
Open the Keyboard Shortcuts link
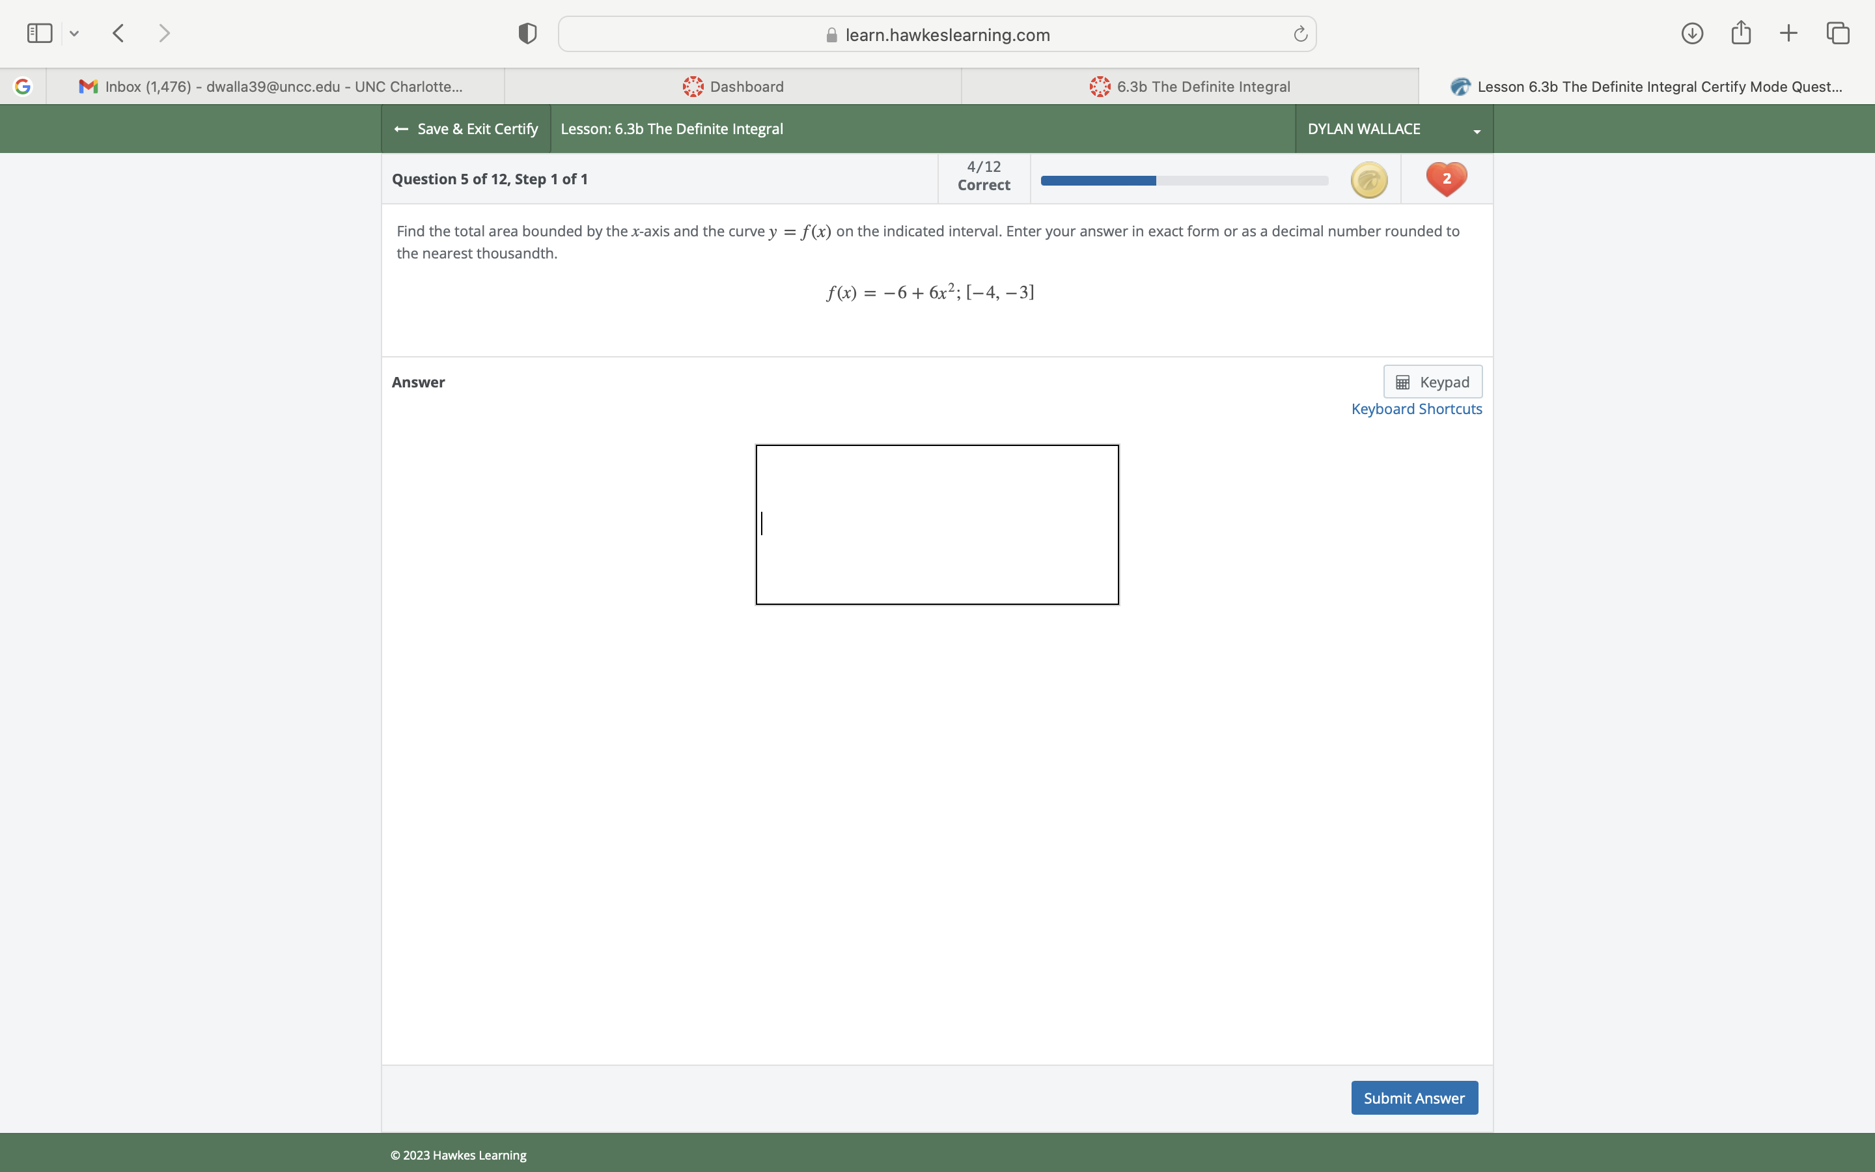coord(1415,410)
